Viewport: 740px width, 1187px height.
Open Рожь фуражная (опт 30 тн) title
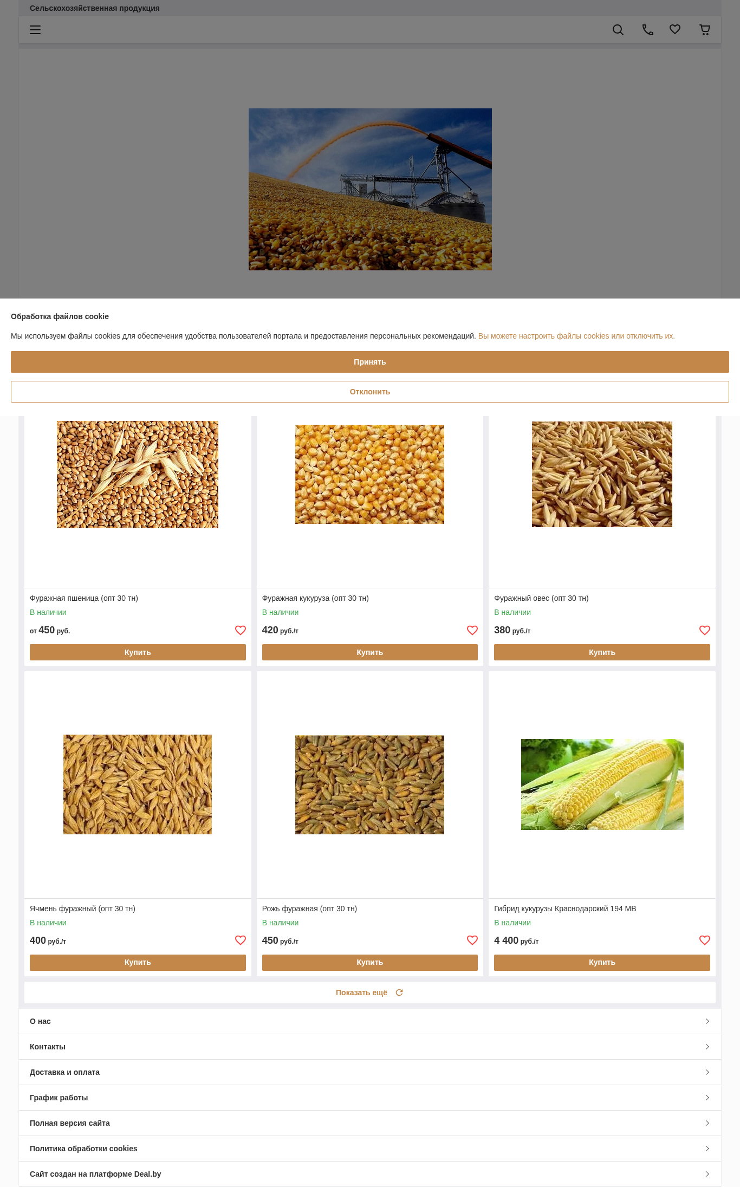(x=309, y=909)
